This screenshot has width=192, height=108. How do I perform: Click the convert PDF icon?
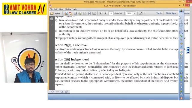pyautogui.click(x=71, y=13)
